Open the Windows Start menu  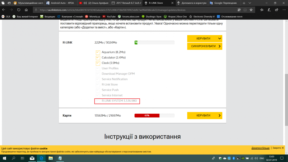point(4,158)
